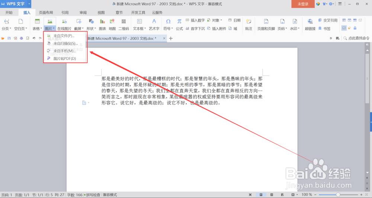Switch to the 开始 ribbon tab
Screen dimensions: 372x198
pos(9,13)
